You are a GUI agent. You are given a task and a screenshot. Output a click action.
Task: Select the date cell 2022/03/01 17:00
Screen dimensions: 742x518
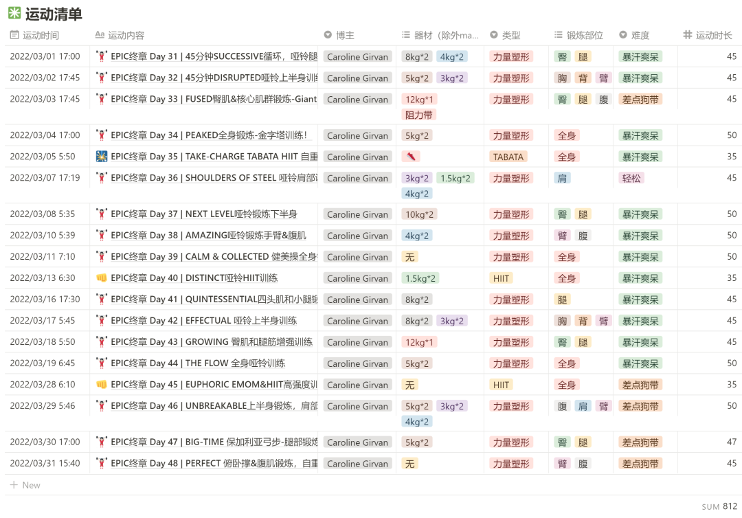click(x=45, y=56)
